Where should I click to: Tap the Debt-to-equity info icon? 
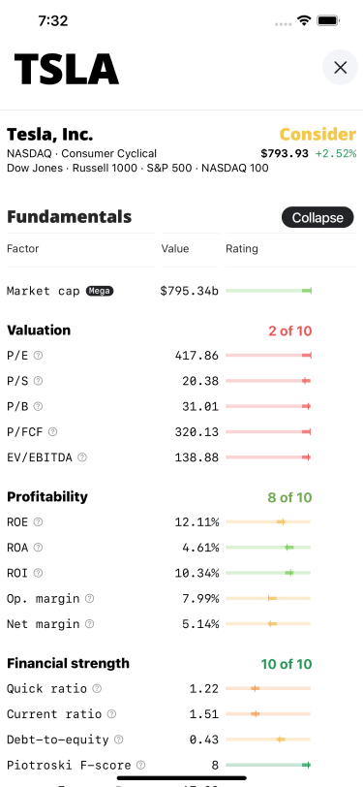pyautogui.click(x=119, y=740)
